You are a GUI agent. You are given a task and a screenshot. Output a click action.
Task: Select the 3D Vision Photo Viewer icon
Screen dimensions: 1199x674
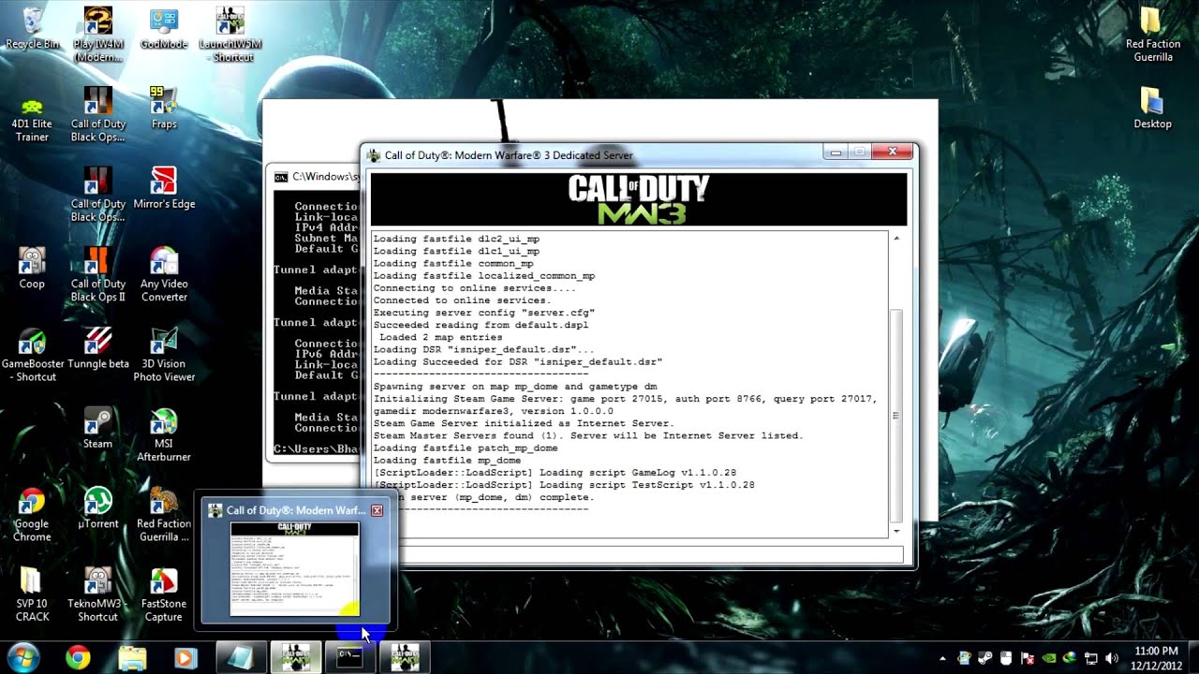coord(164,355)
